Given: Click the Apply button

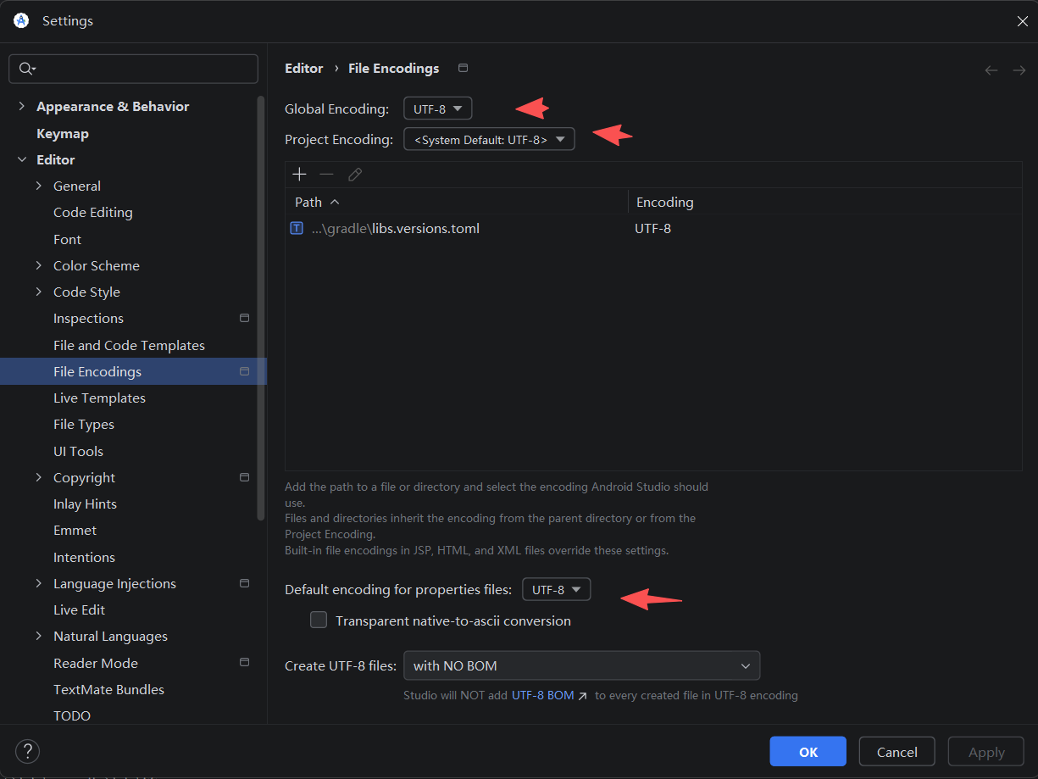Looking at the screenshot, I should (x=986, y=751).
